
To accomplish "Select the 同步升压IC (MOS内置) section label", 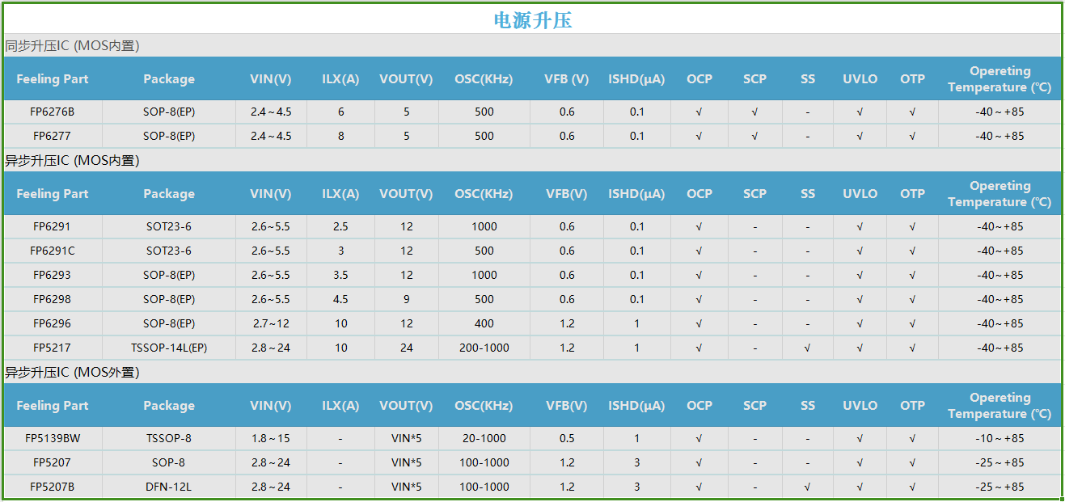I will 72,46.
